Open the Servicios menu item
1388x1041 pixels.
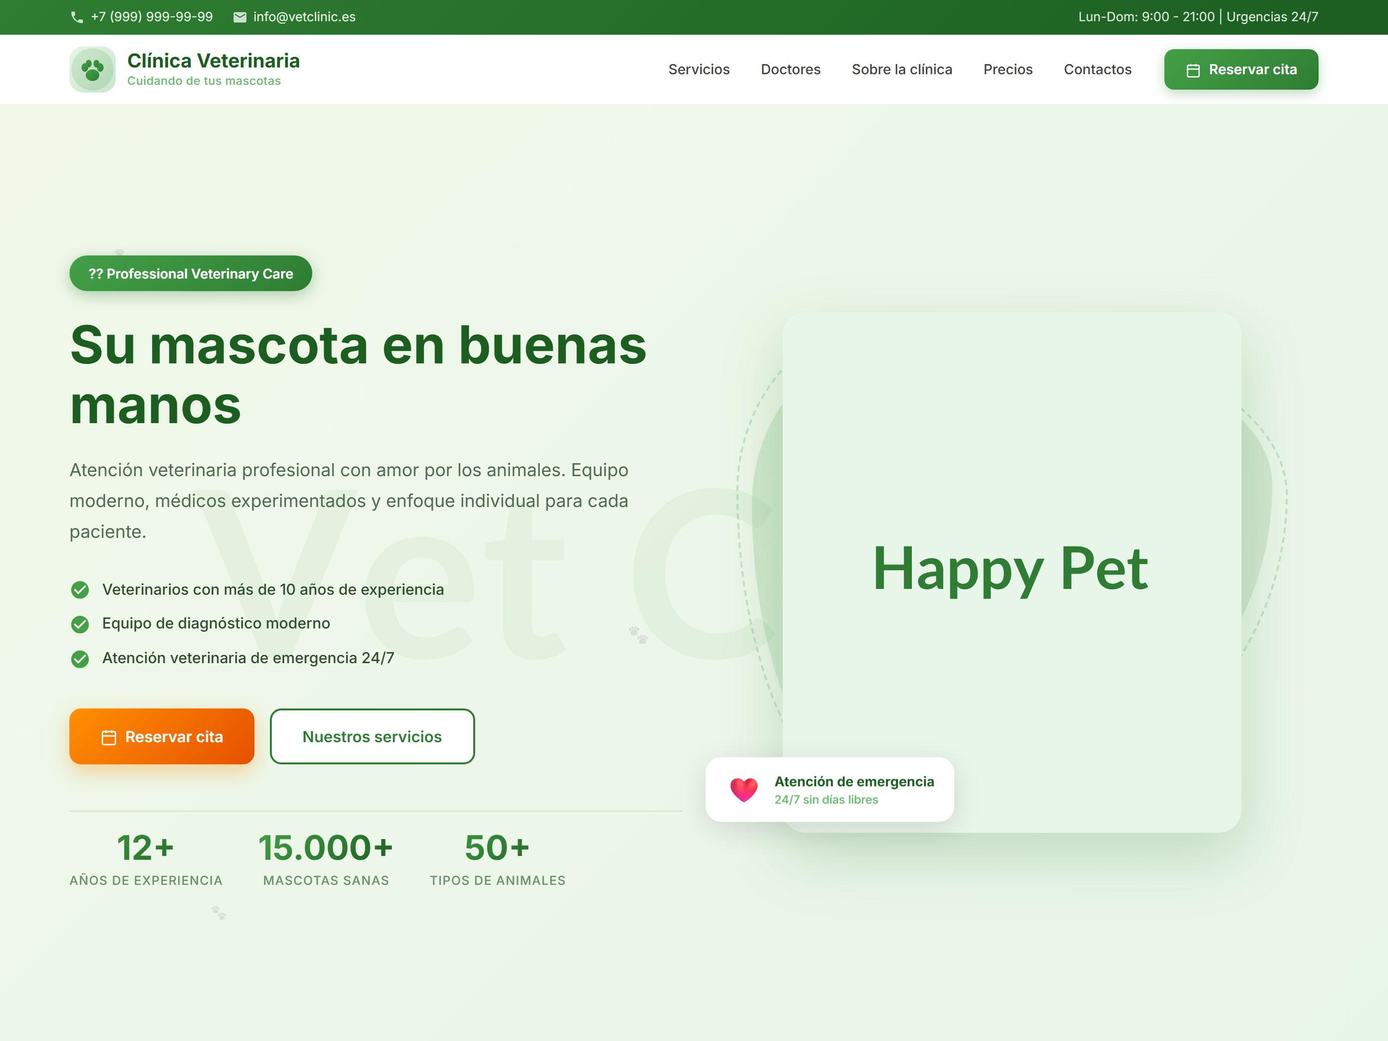(699, 69)
